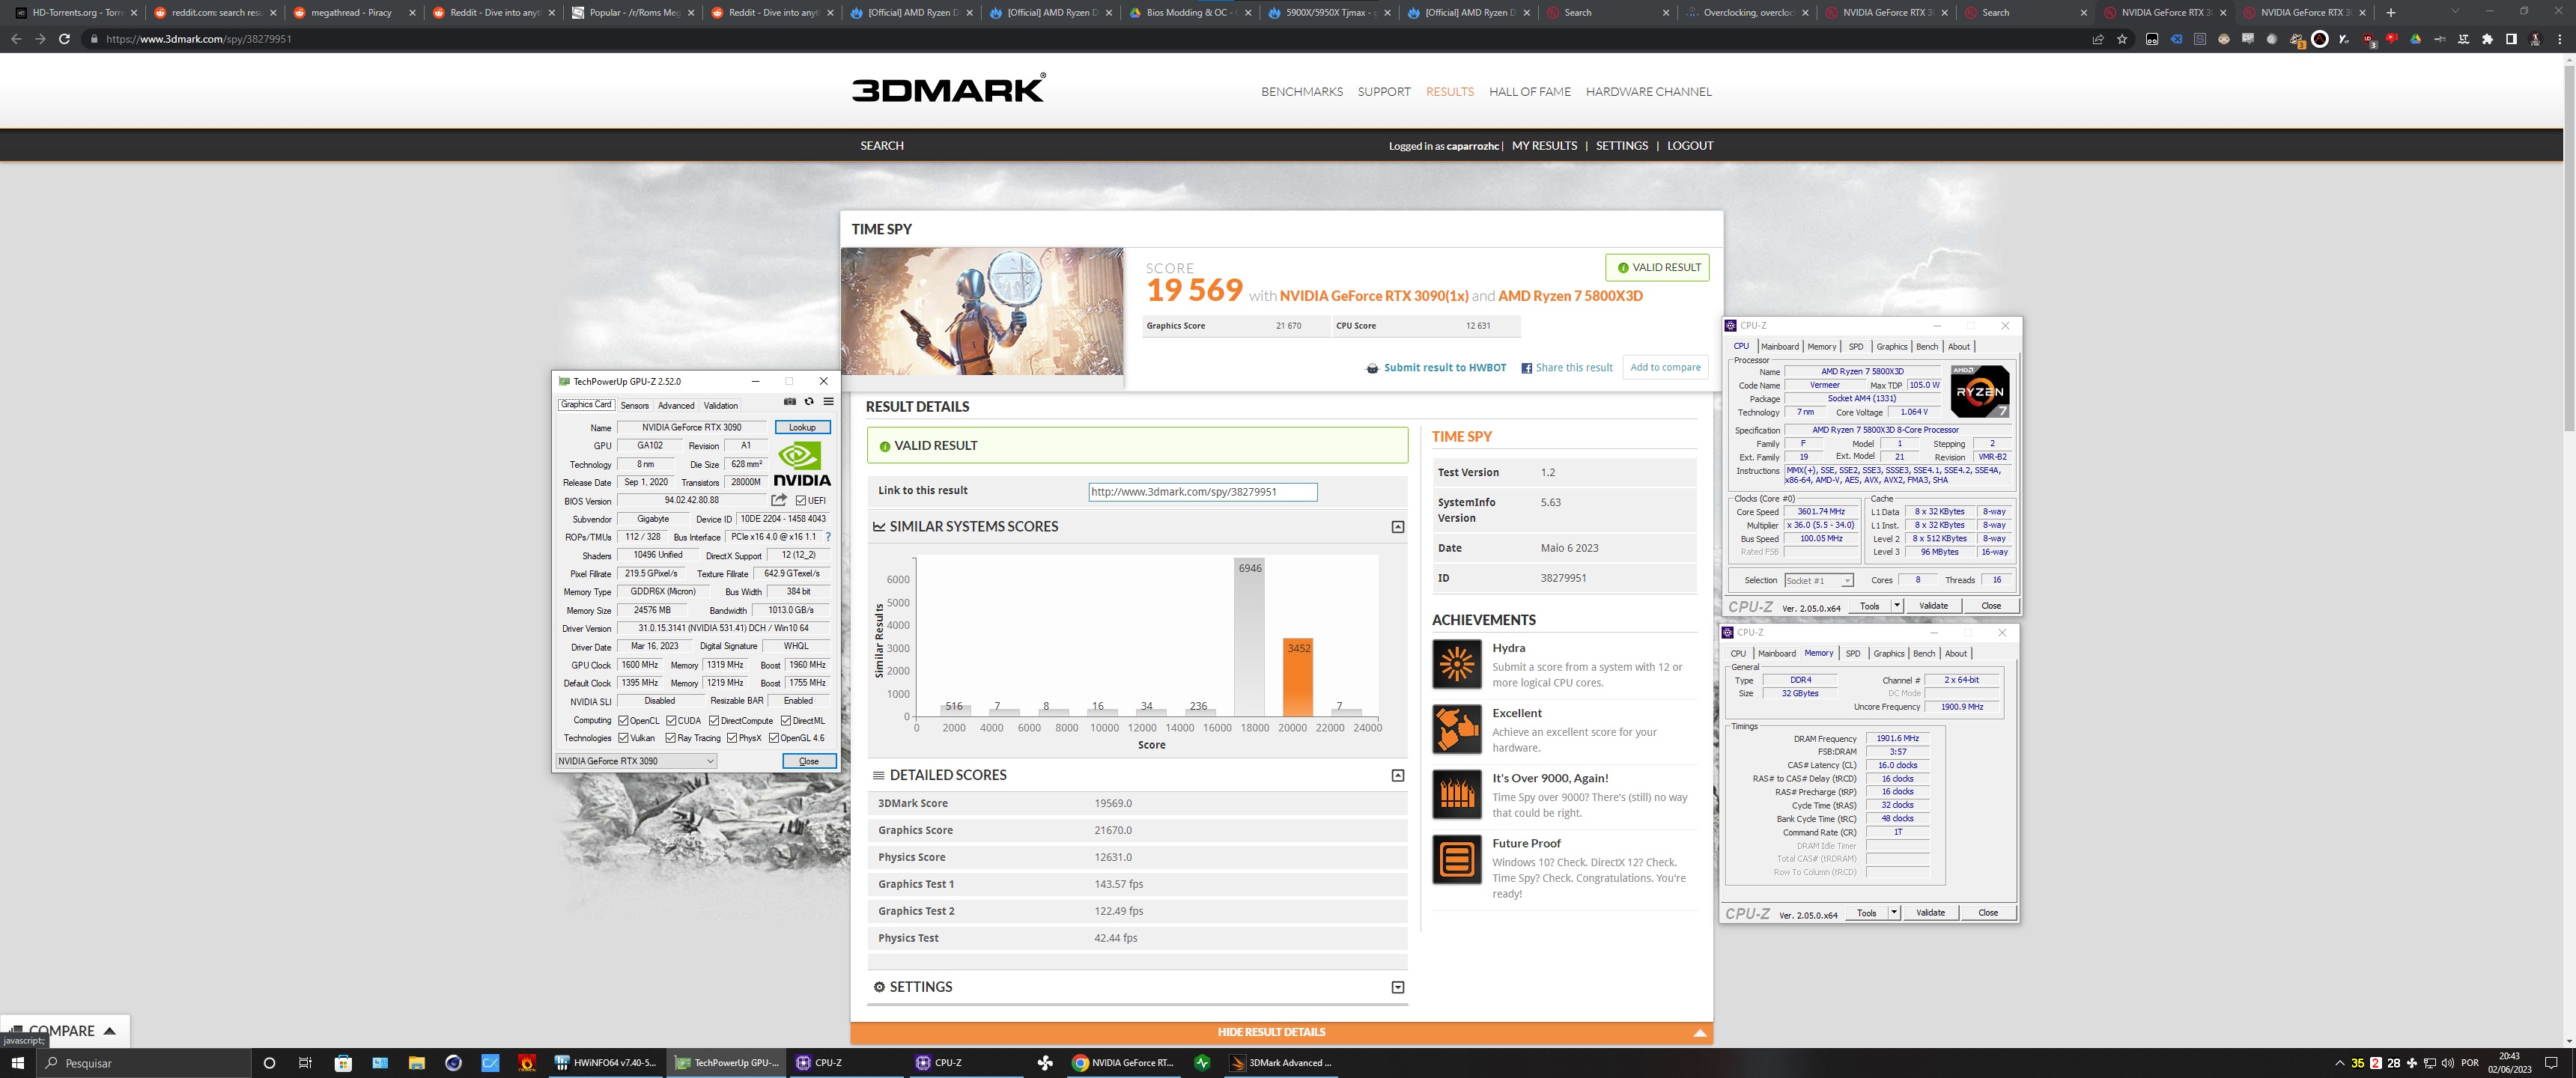Switch to HWiNFO64 in the taskbar
This screenshot has height=1078, width=2576.
click(606, 1063)
